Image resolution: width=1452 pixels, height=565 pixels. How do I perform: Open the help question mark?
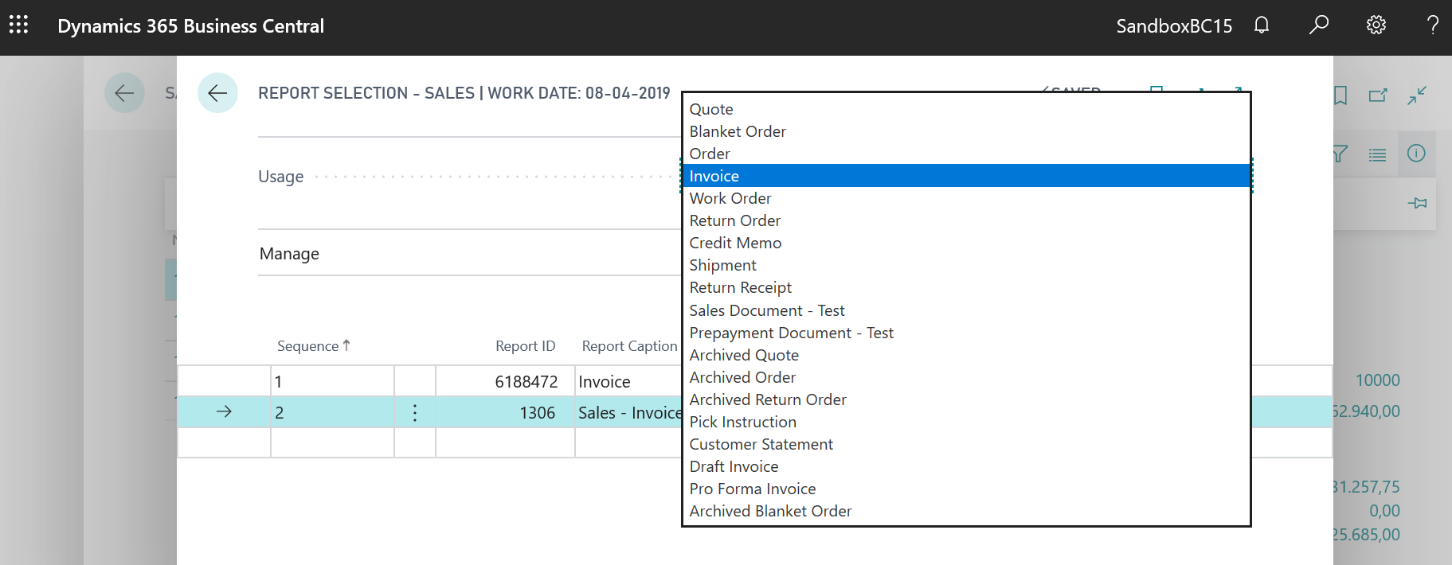click(1432, 25)
